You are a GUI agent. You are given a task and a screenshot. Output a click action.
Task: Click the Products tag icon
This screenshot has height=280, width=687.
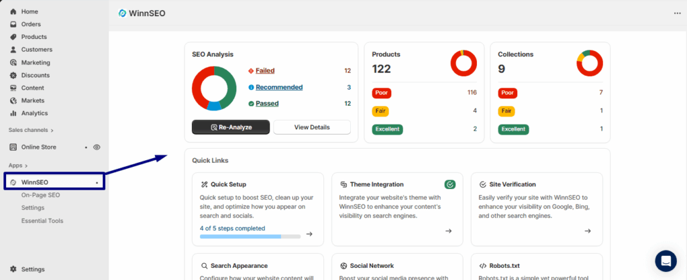coord(13,37)
